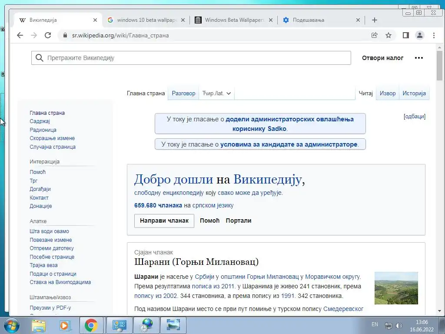
Task: Open sidebar link Посебне странице
Action: coord(52,257)
